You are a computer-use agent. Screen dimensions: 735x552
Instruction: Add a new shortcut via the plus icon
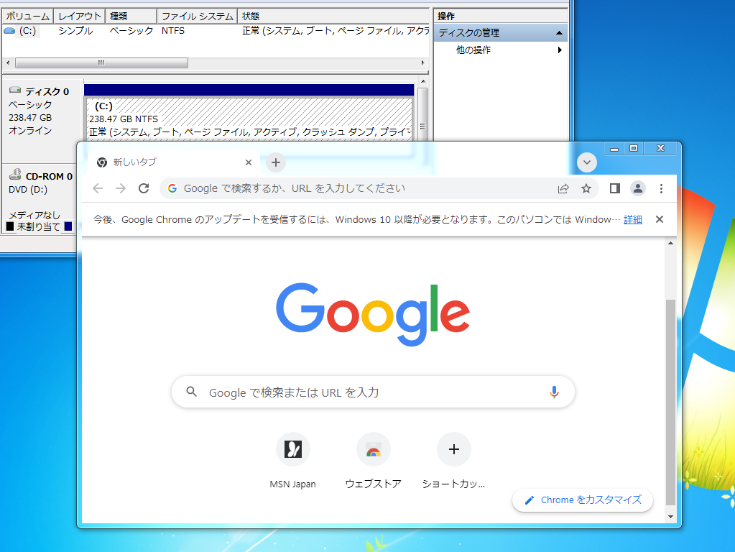point(454,448)
